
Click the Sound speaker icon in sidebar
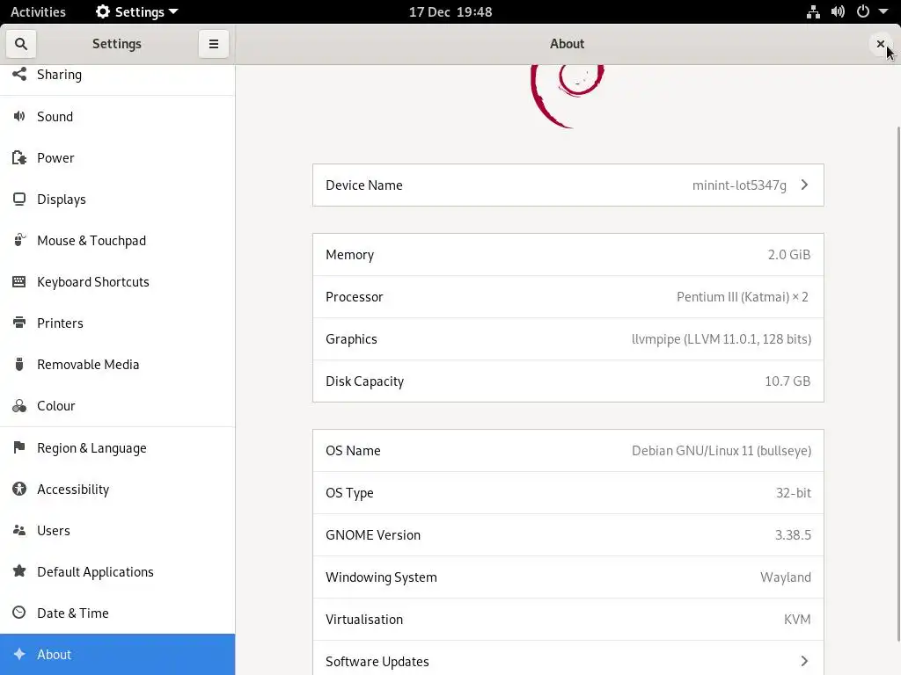pyautogui.click(x=19, y=116)
